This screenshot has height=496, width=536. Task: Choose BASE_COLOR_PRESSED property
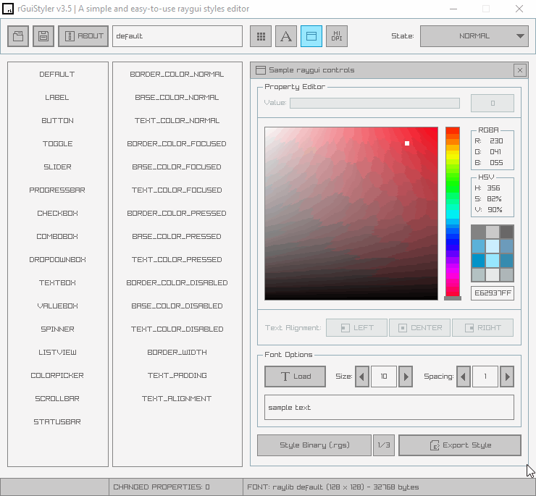pos(177,237)
